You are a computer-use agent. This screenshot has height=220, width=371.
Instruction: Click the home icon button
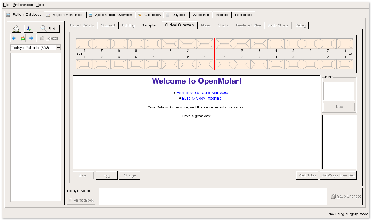pyautogui.click(x=16, y=28)
